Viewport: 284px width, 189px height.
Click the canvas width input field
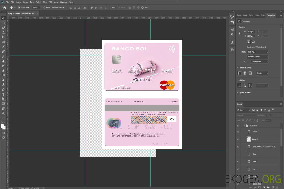pos(251,31)
